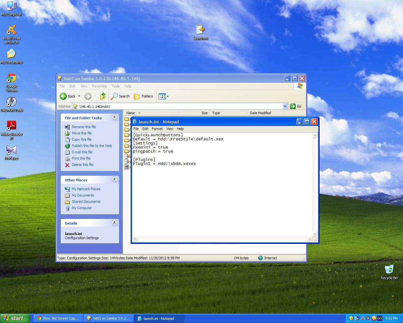Open My Network Places link
Image resolution: width=403 pixels, height=323 pixels.
pyautogui.click(x=86, y=189)
